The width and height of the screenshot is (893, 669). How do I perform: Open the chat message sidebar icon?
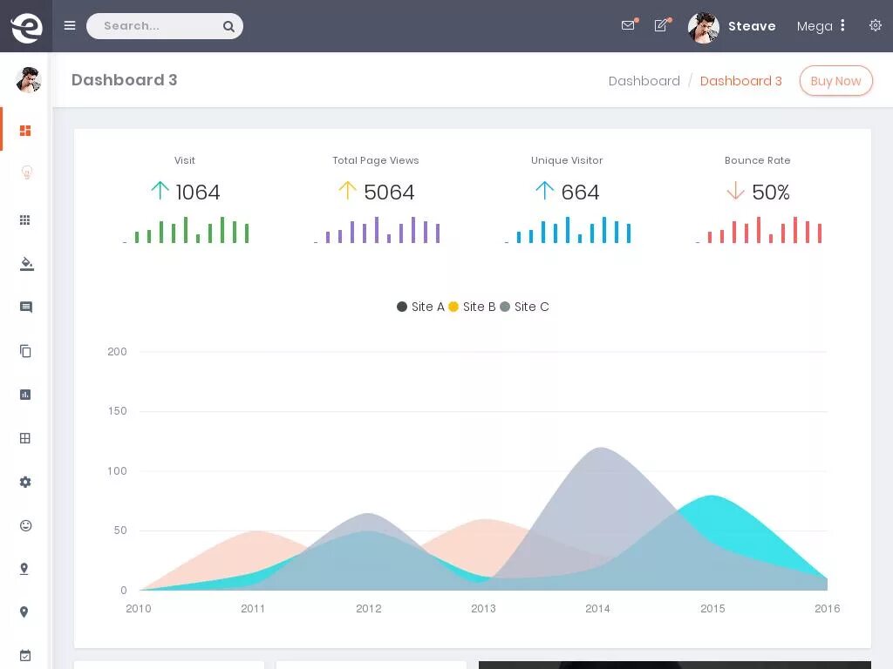coord(25,307)
